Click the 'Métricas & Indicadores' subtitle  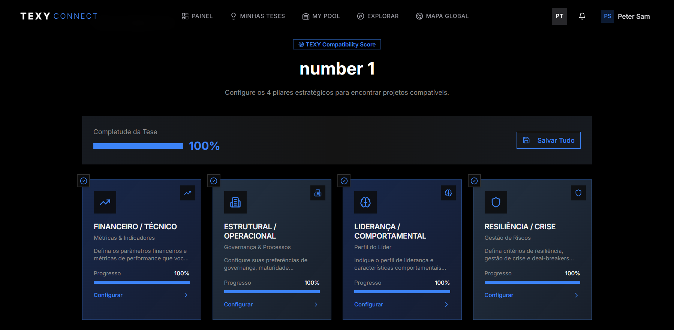coord(124,238)
